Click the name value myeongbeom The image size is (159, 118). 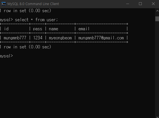pos(60,38)
